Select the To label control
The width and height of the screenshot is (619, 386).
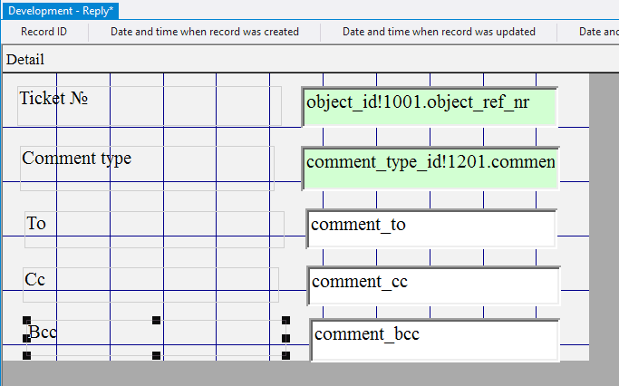tap(36, 223)
